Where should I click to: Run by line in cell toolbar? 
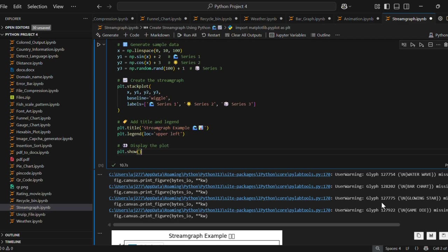click(404, 45)
